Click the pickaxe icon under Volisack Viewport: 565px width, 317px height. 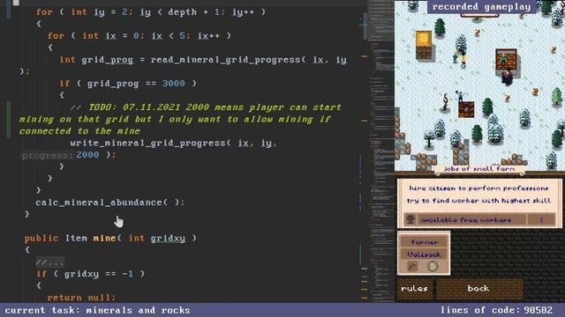click(412, 266)
